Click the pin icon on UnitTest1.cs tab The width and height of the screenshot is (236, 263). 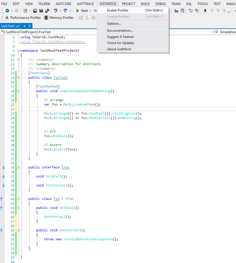(x=25, y=26)
